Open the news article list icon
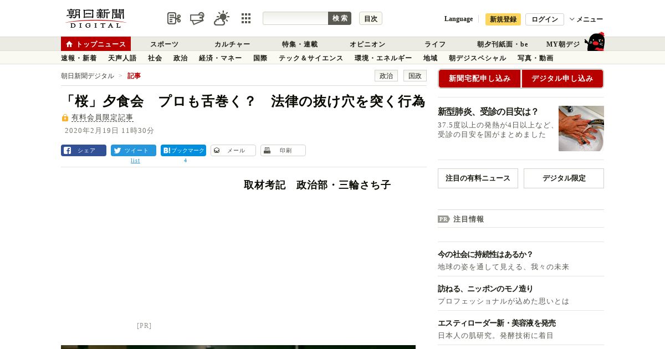Screen dimensions: 665x349 point(174,18)
